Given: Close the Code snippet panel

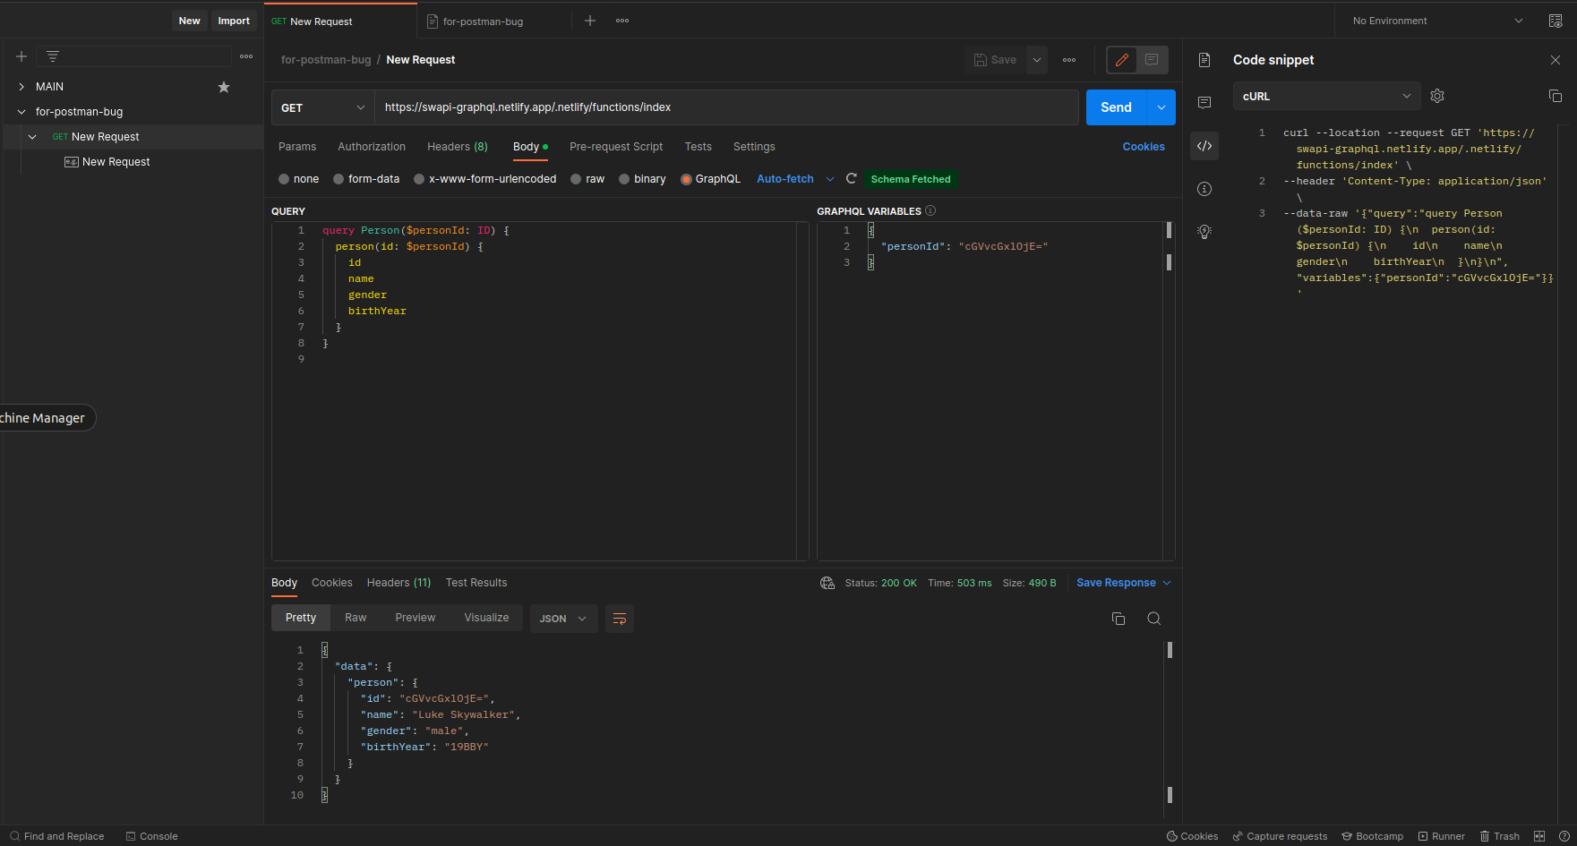Looking at the screenshot, I should click(x=1556, y=60).
